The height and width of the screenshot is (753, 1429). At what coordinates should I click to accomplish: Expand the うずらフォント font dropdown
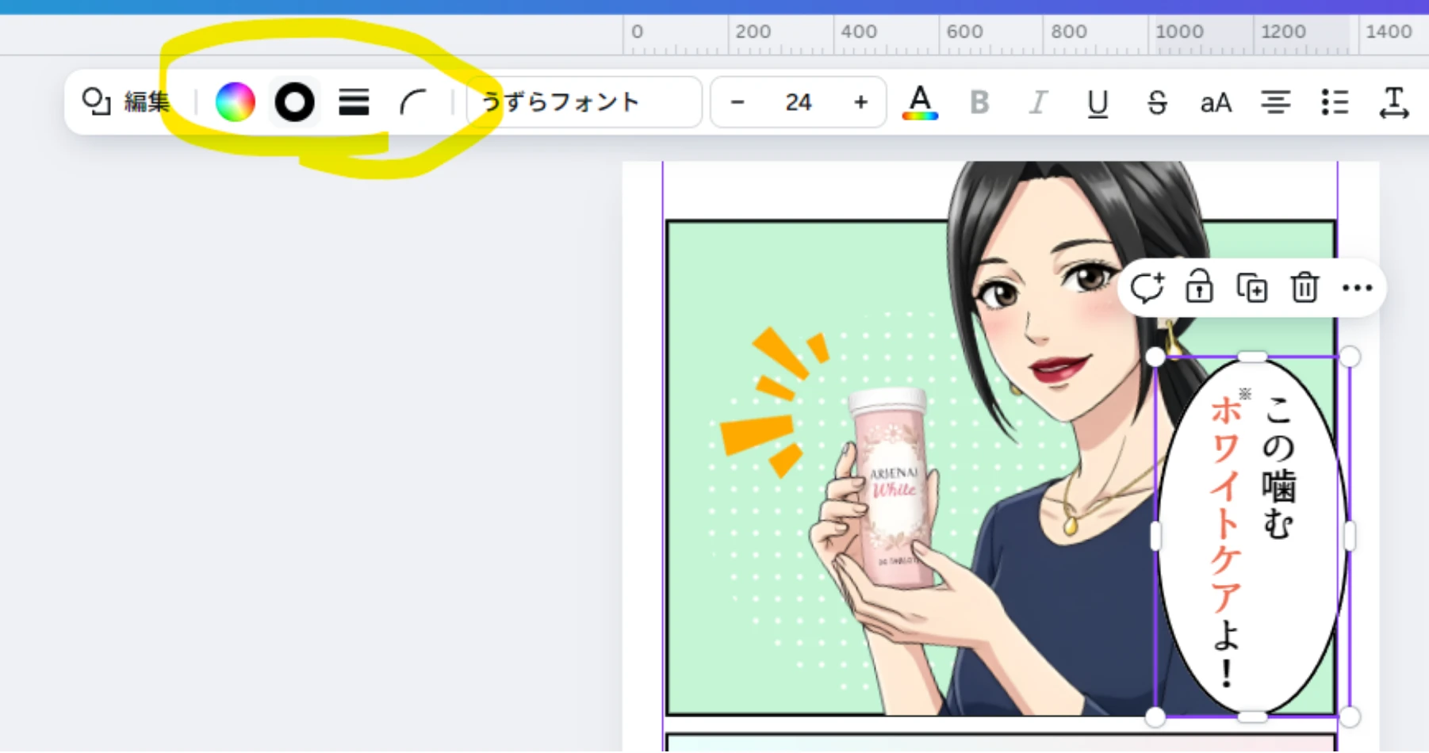(584, 102)
